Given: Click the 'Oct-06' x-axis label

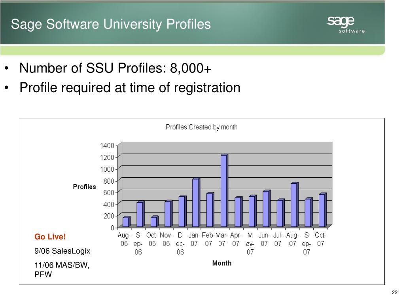Looking at the screenshot, I should pyautogui.click(x=152, y=239).
